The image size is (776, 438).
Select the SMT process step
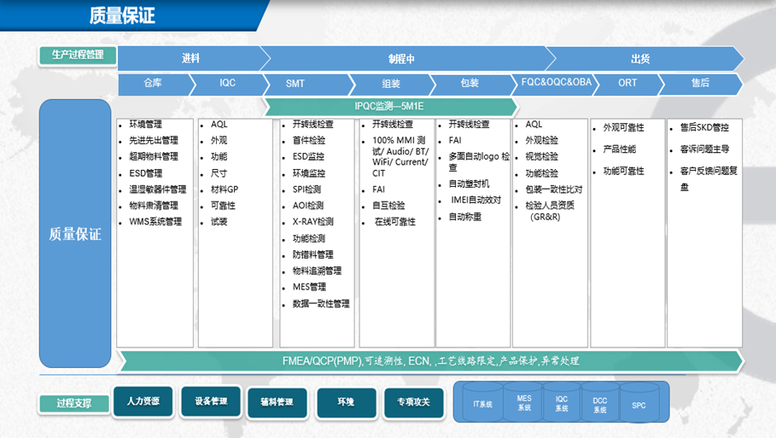(x=295, y=84)
